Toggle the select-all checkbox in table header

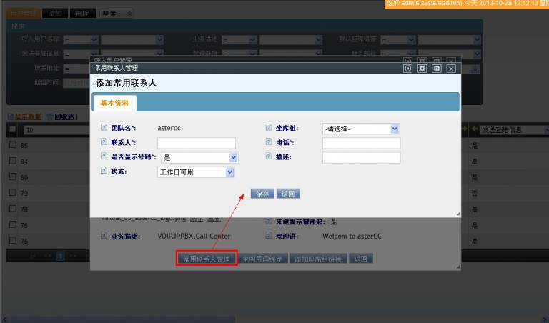[x=13, y=129]
